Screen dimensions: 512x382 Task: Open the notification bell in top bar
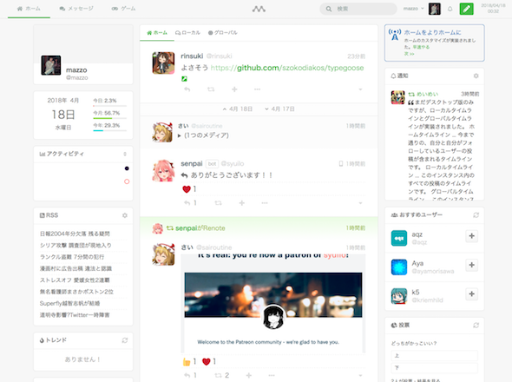(450, 9)
